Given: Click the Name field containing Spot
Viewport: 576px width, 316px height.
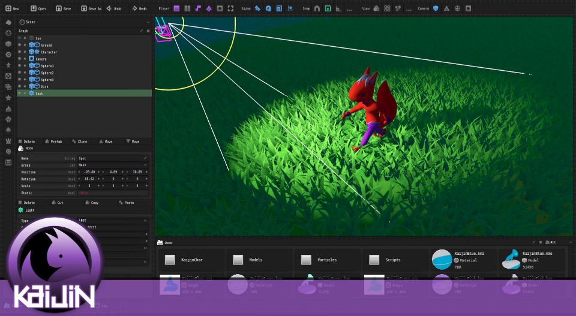Looking at the screenshot, I should 113,158.
